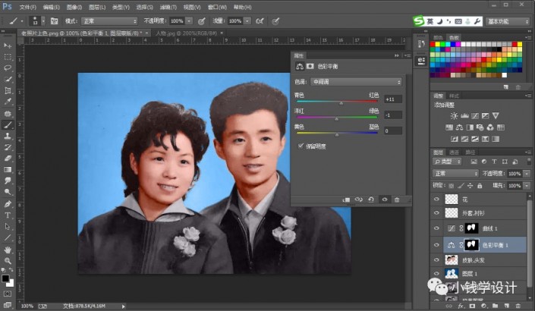Open the Image menu
The image size is (535, 311).
tap(74, 7)
